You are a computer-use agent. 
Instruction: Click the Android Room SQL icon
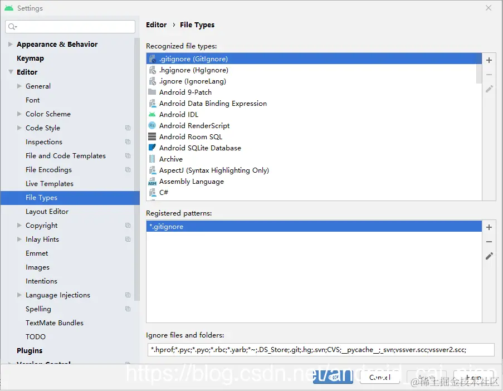click(x=152, y=136)
